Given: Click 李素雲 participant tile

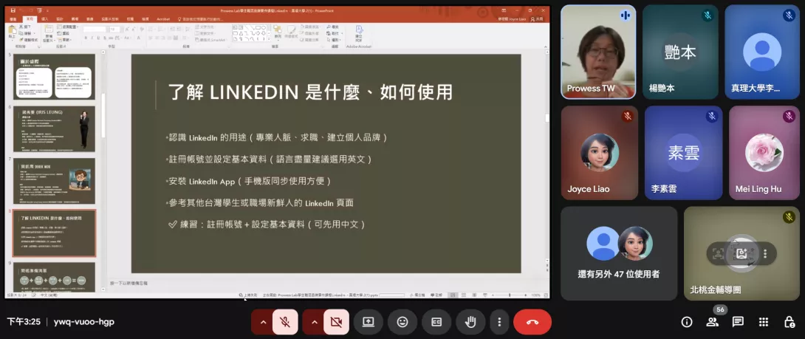Looking at the screenshot, I should pos(683,153).
